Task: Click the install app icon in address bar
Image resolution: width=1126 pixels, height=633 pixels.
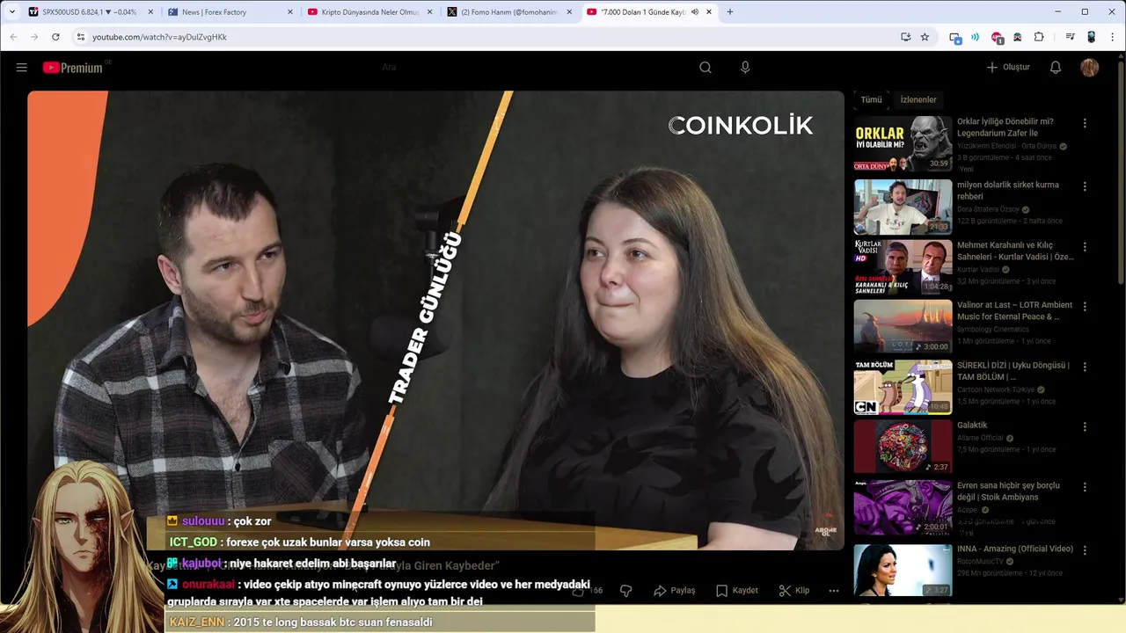Action: pos(905,37)
